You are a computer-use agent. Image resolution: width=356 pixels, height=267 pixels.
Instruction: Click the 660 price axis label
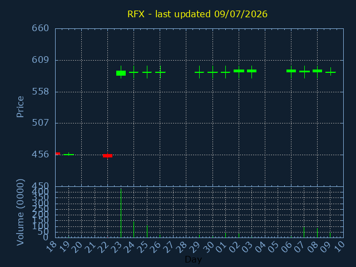40,28
